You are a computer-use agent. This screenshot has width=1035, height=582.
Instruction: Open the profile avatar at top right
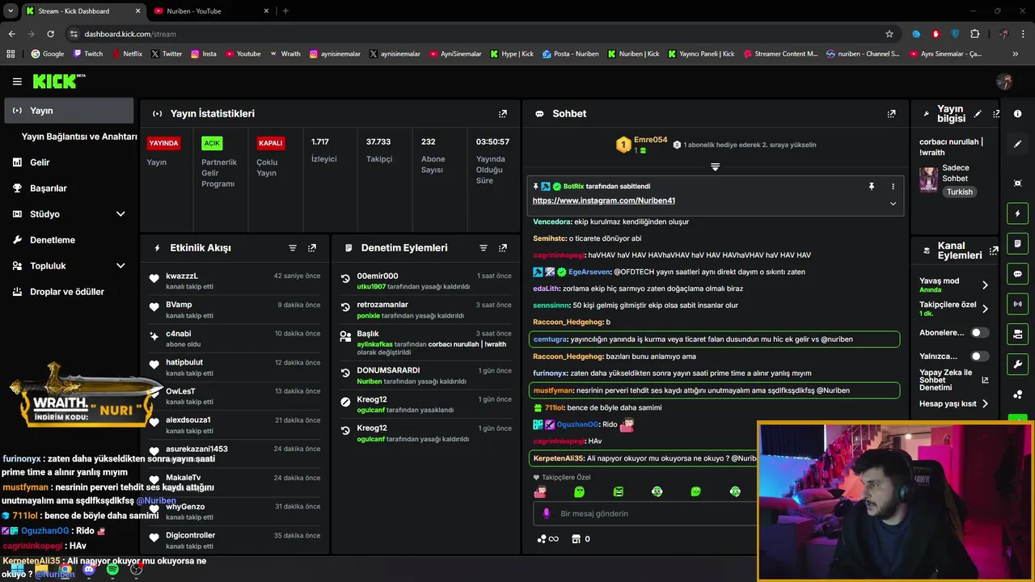click(x=1004, y=82)
